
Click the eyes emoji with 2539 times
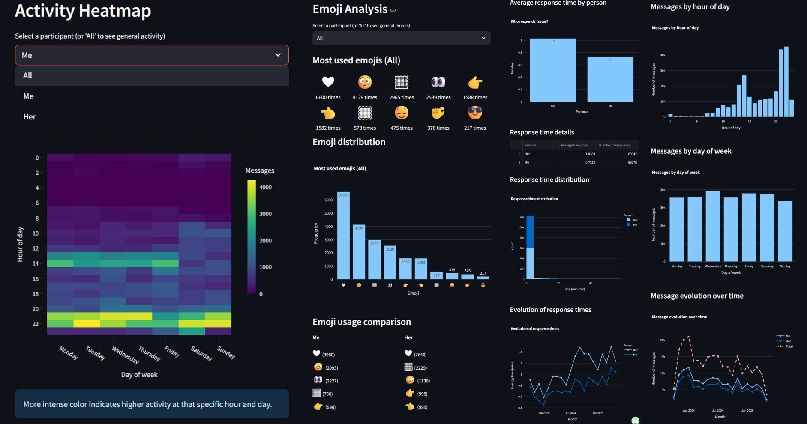click(x=438, y=81)
